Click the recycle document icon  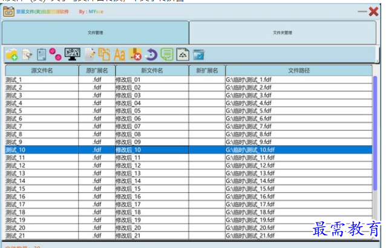pos(183,54)
